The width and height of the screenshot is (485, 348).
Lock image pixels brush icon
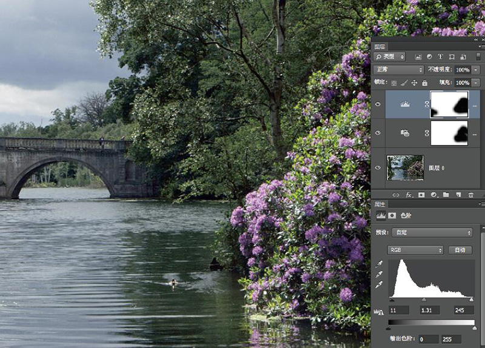(x=404, y=83)
